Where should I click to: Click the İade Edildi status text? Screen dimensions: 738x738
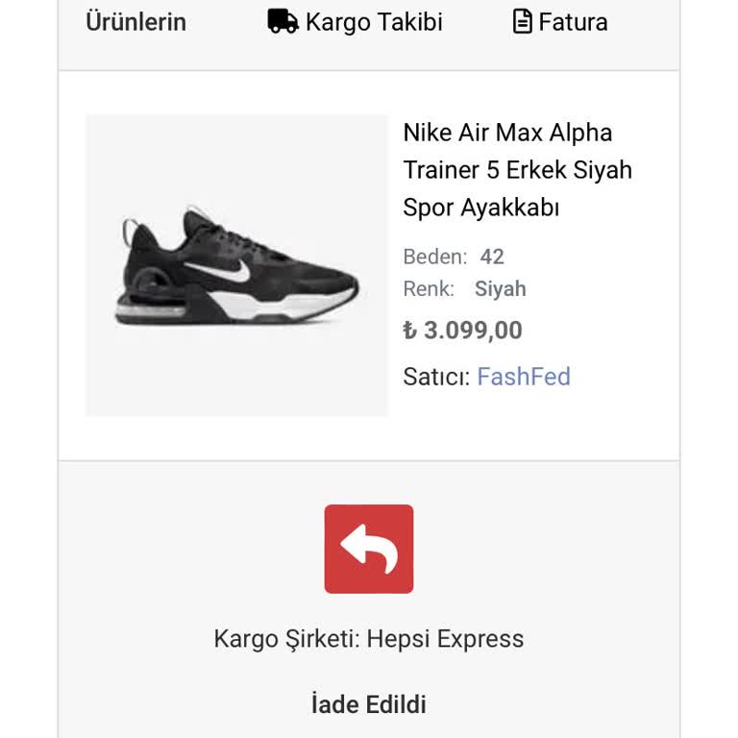coord(368,703)
